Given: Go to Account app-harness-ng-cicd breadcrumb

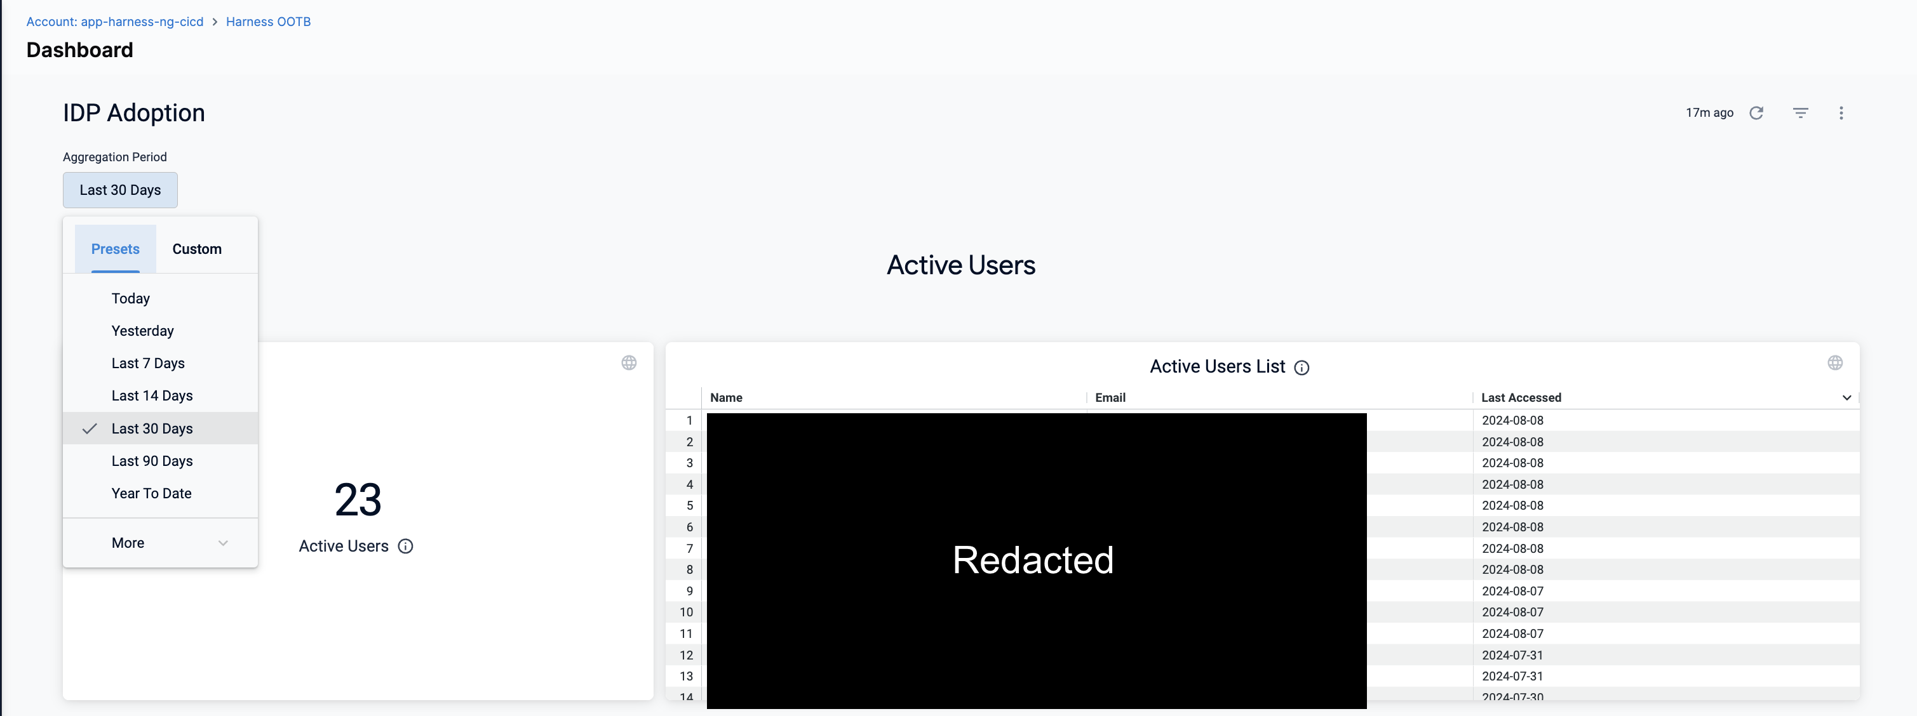Looking at the screenshot, I should (114, 22).
